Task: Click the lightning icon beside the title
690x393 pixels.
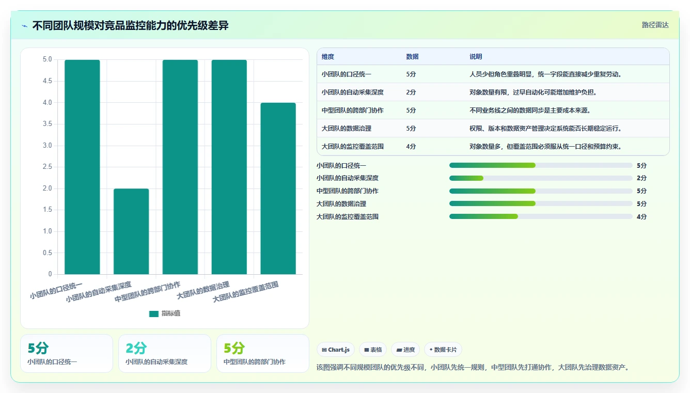Action: [x=25, y=26]
